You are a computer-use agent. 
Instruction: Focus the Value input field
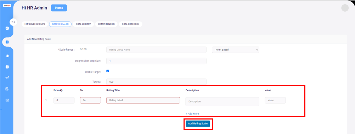coord(275,100)
